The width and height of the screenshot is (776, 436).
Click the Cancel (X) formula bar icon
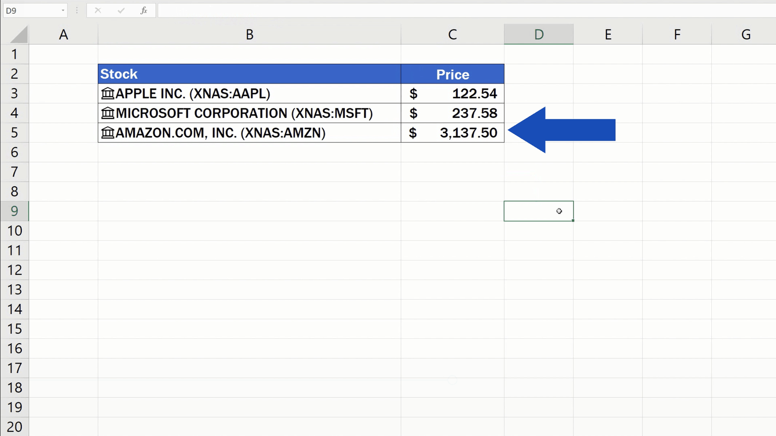[98, 10]
